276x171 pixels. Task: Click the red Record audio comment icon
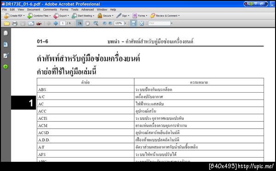(39, 23)
